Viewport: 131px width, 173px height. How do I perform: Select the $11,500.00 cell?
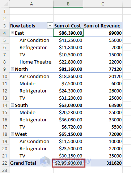coord(68,141)
